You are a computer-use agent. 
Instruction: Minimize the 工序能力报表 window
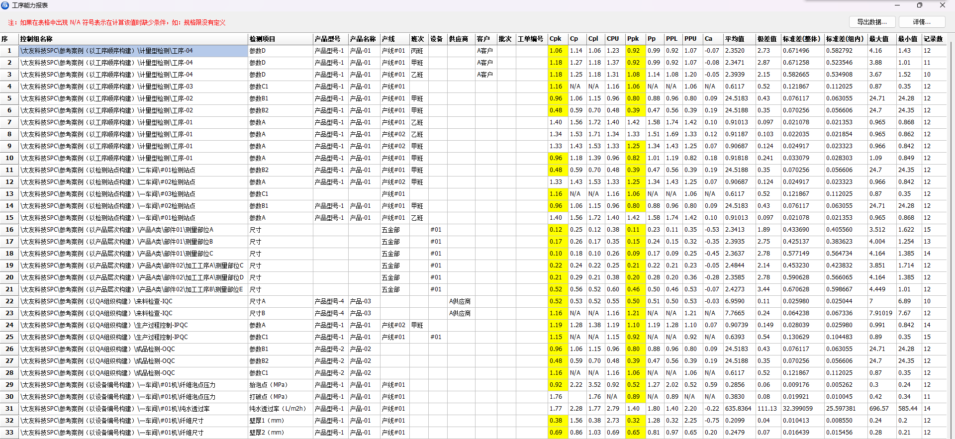(x=897, y=5)
